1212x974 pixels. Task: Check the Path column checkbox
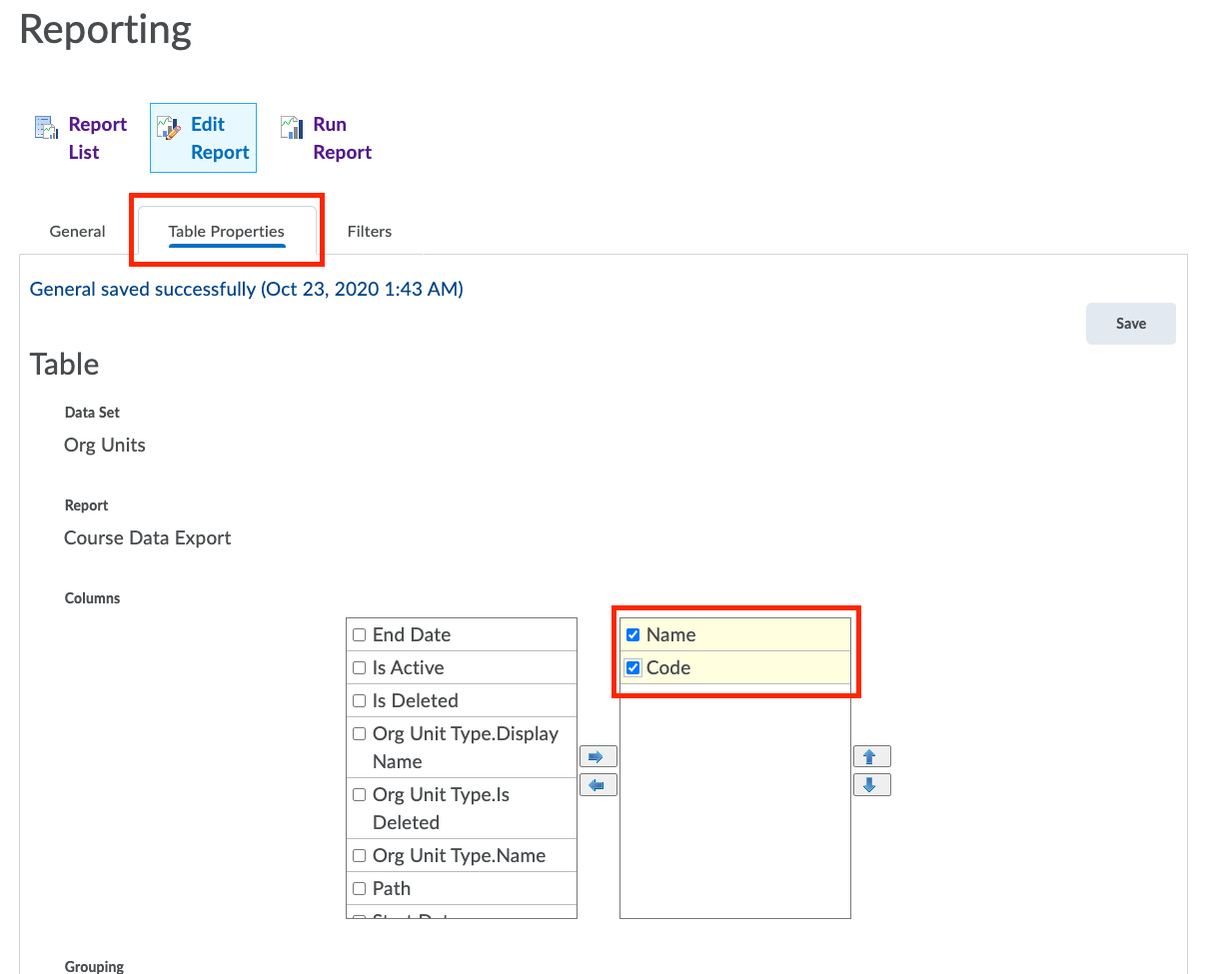click(x=360, y=889)
